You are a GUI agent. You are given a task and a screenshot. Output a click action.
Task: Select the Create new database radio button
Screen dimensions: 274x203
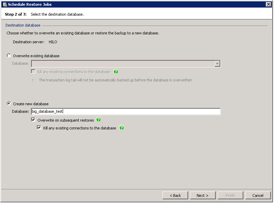9,104
